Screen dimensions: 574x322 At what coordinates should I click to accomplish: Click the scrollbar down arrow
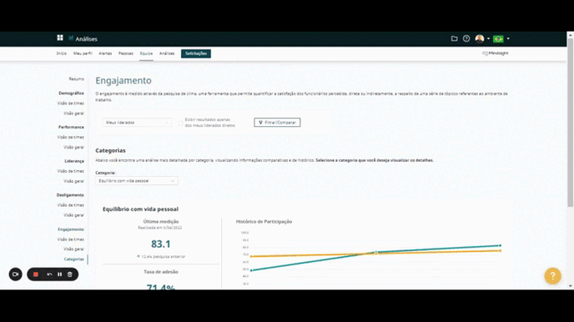click(x=571, y=286)
